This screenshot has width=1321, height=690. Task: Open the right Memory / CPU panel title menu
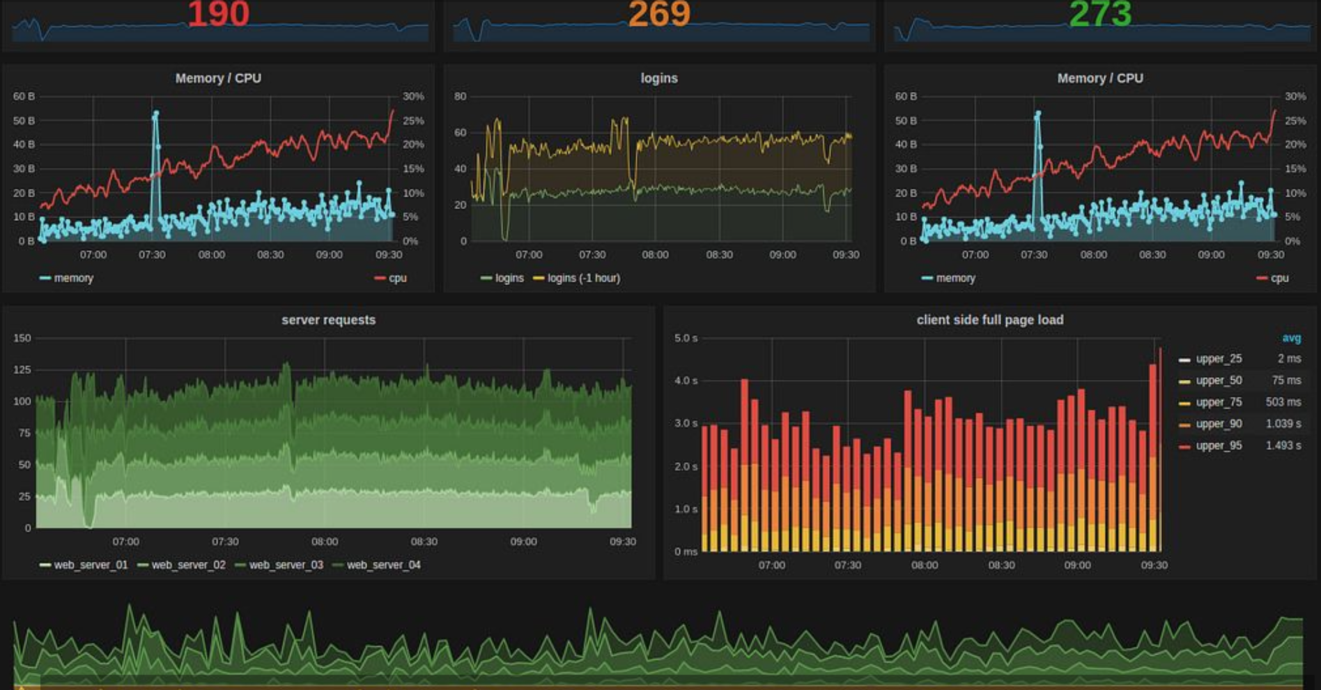(x=1099, y=78)
